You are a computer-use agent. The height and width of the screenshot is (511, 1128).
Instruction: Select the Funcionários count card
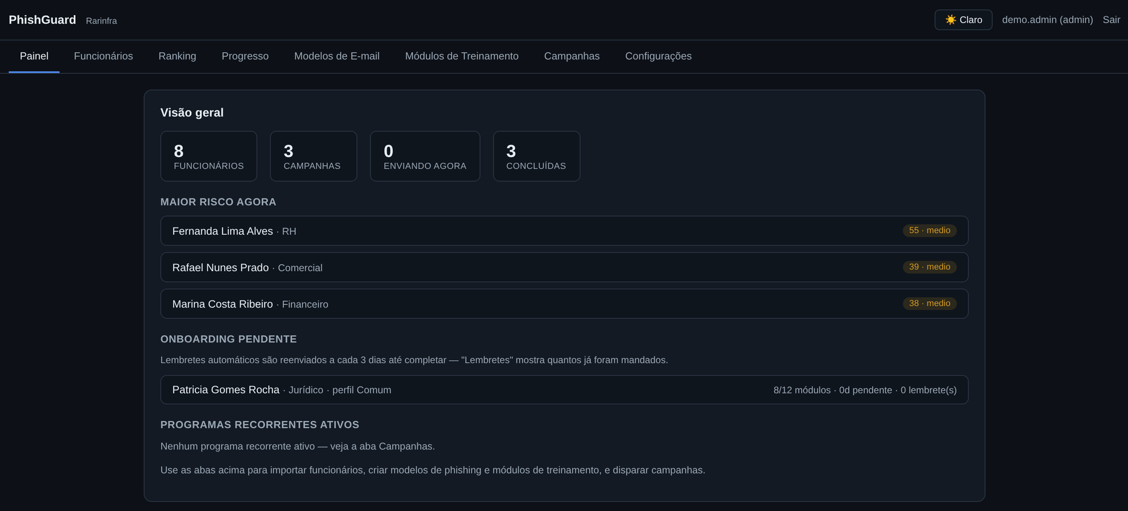tap(209, 156)
